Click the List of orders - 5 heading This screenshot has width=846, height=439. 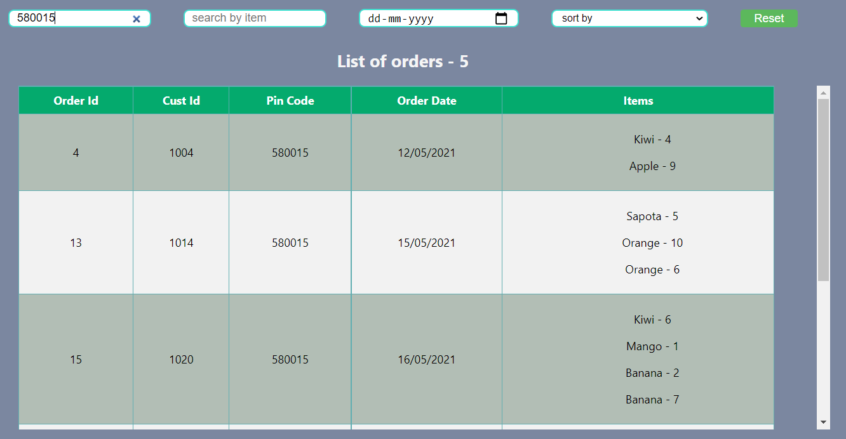point(403,62)
